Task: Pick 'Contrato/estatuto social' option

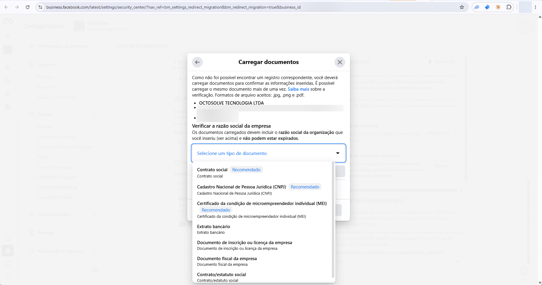Action: [x=262, y=277]
